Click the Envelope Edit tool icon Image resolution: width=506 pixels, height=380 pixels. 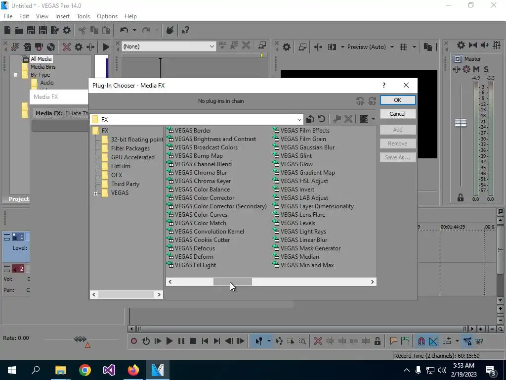click(x=279, y=341)
